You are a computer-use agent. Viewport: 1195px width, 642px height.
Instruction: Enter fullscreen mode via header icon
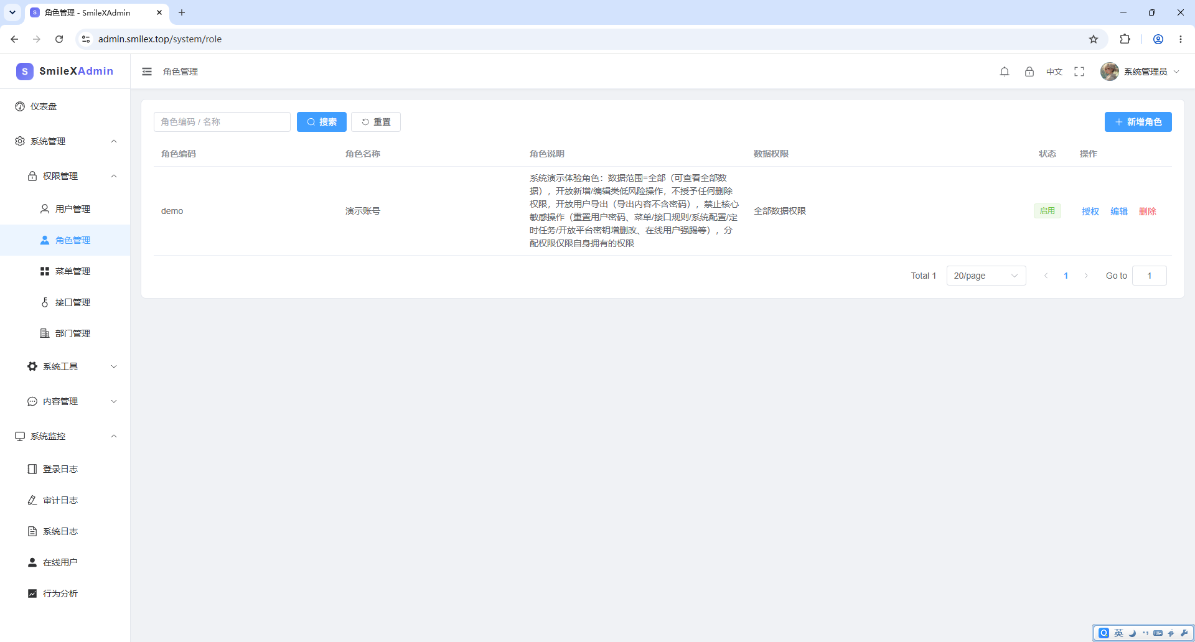(1079, 72)
